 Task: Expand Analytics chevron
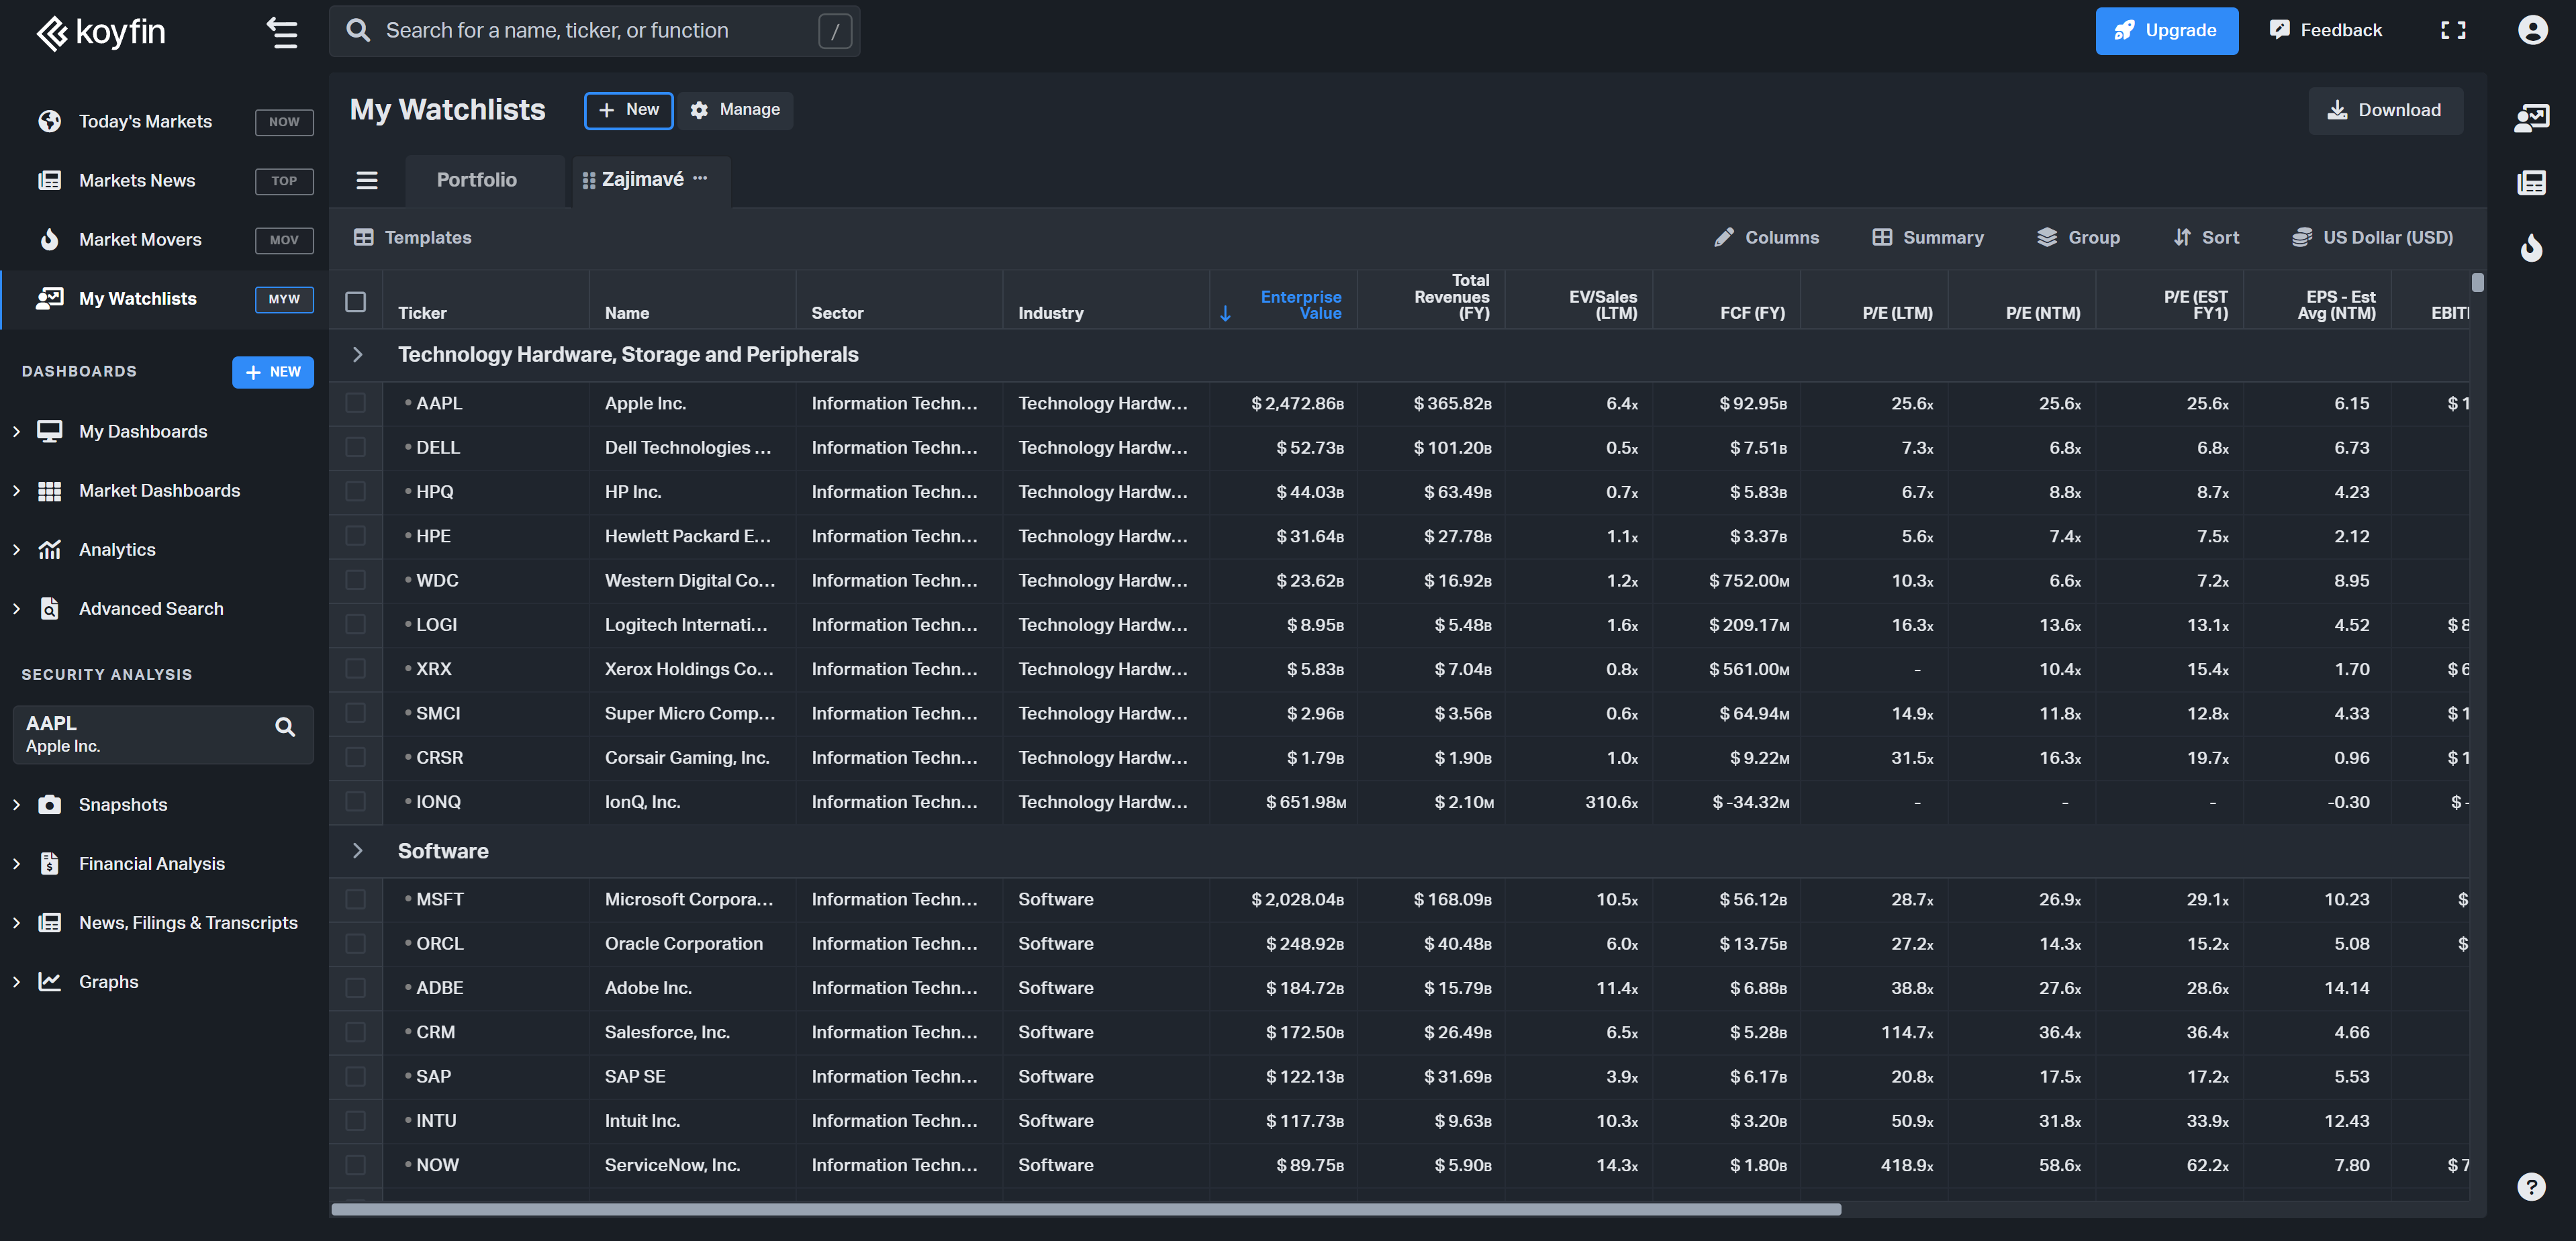[x=16, y=549]
